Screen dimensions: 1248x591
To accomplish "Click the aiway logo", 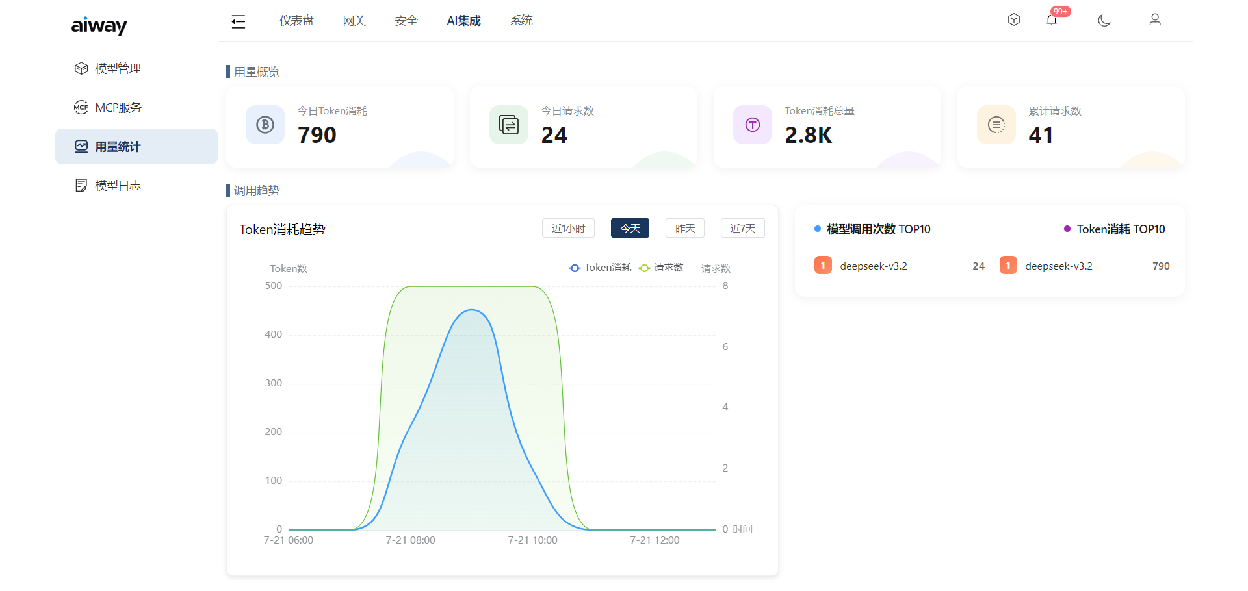I will 99,26.
